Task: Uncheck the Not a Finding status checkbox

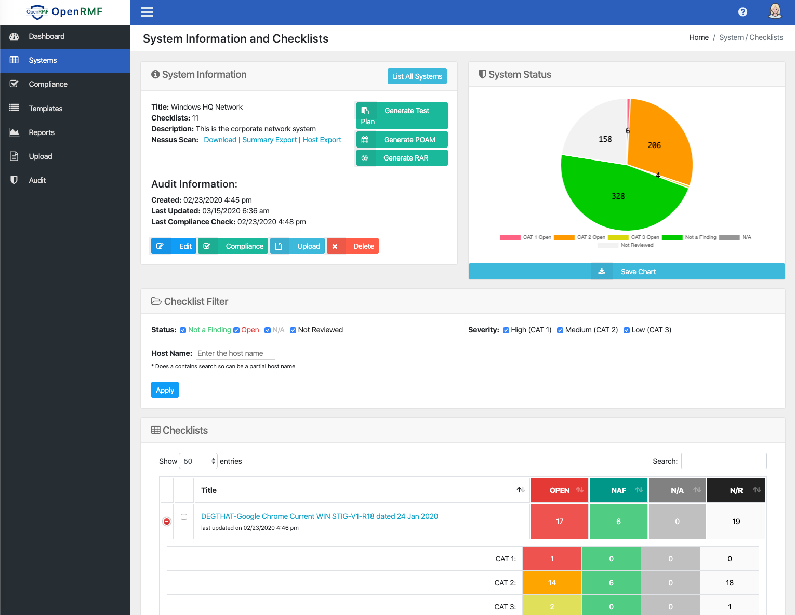Action: pos(183,330)
